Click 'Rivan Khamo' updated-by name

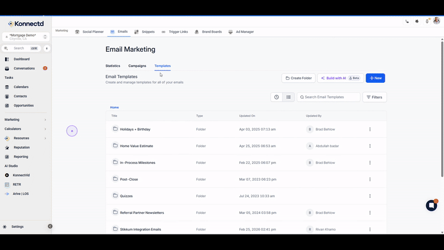tap(326, 229)
